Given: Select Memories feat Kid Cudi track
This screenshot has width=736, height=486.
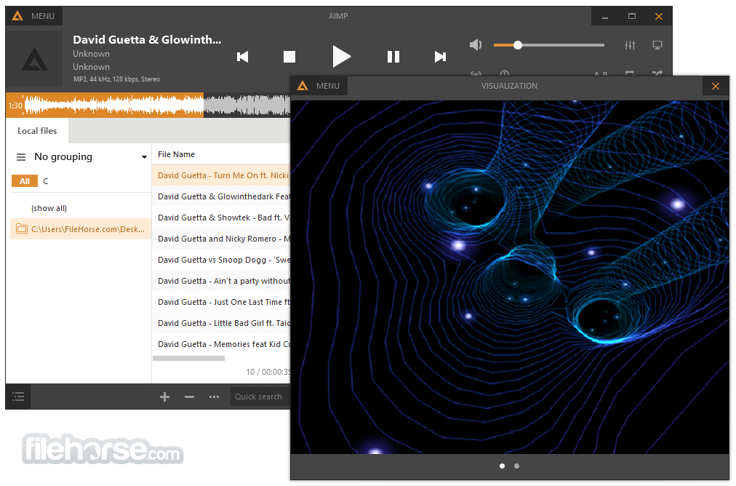Looking at the screenshot, I should (222, 344).
